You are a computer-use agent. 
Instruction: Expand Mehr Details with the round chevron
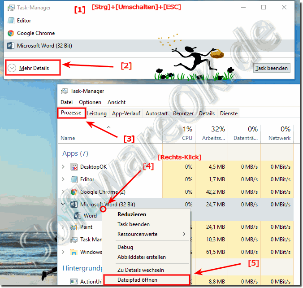click(12, 68)
